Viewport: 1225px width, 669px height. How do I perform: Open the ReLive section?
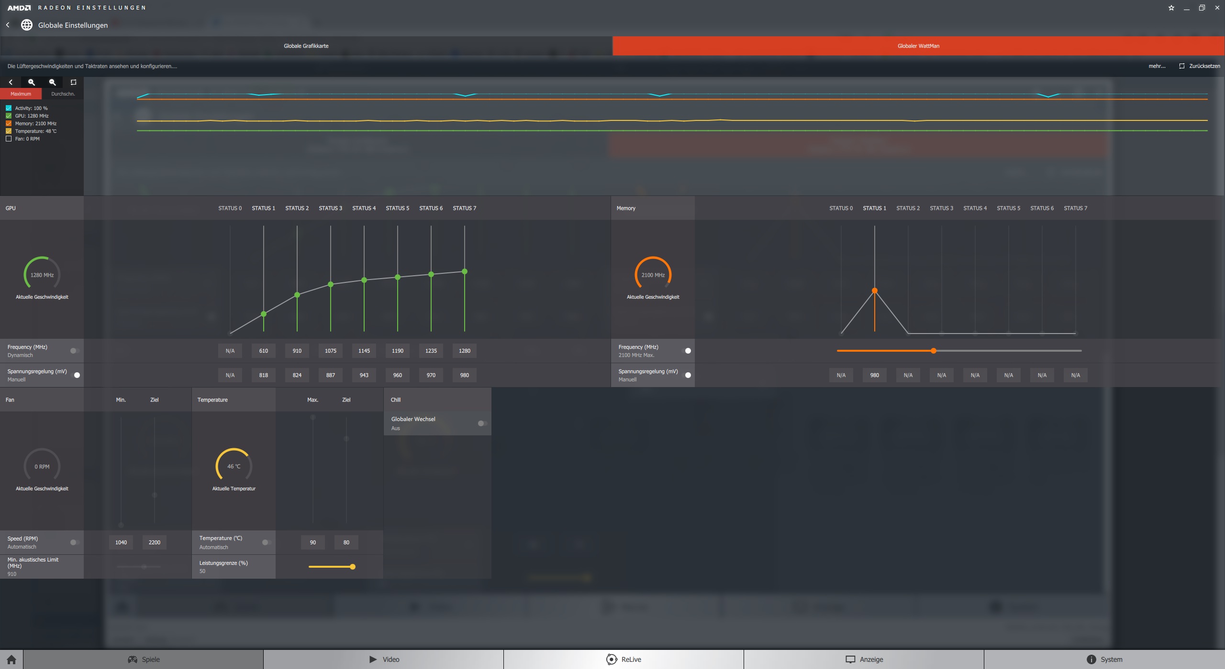[624, 659]
